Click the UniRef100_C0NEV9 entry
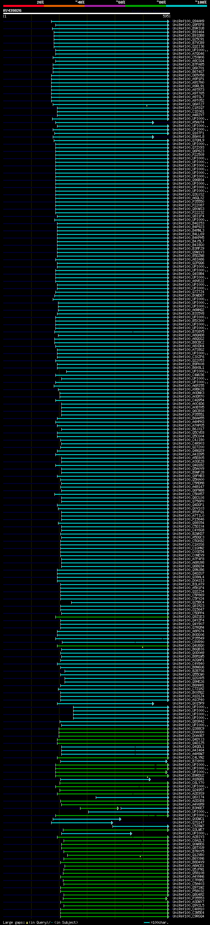The image size is (210, 925). 188,555
